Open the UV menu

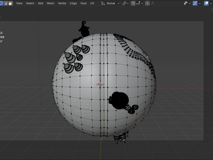click(92, 3)
